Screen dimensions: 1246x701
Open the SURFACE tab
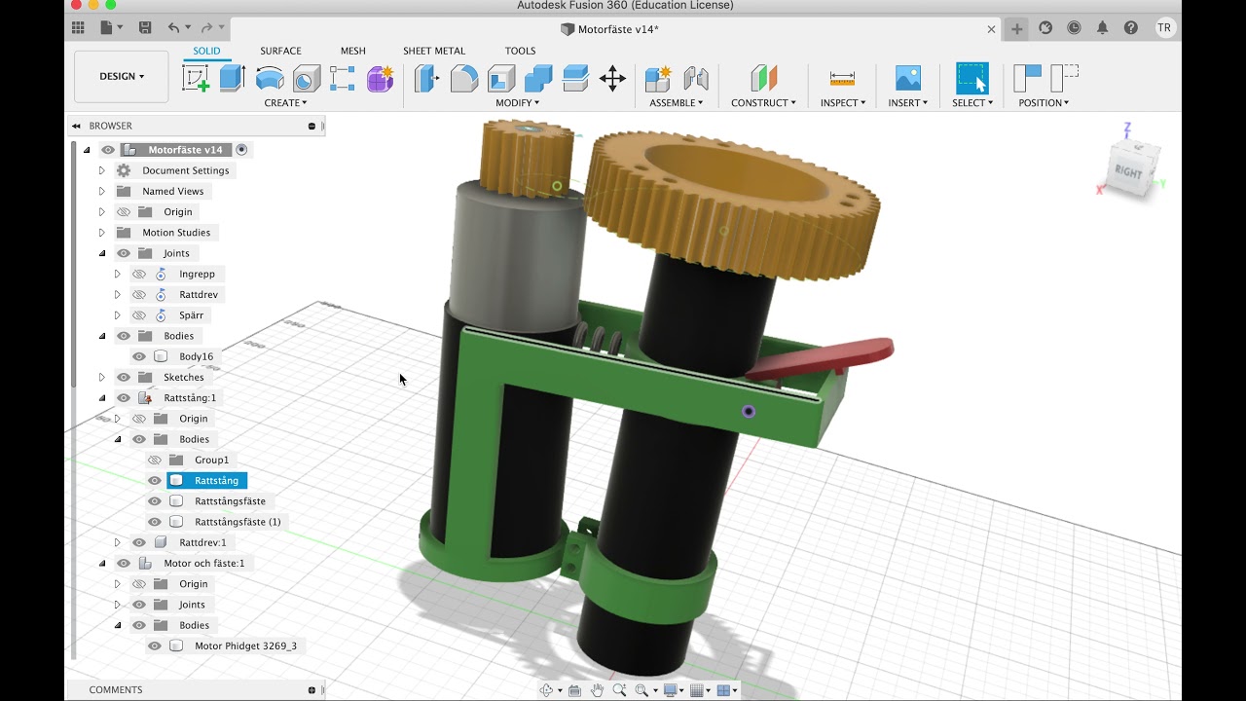[x=280, y=51]
